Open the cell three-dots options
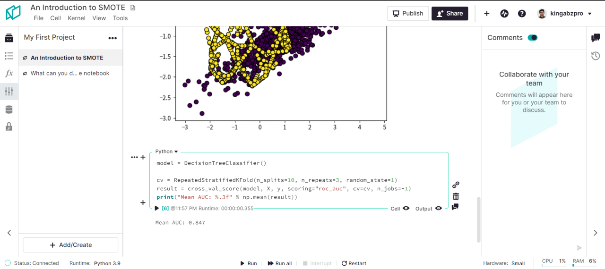The height and width of the screenshot is (269, 605). pos(134,157)
